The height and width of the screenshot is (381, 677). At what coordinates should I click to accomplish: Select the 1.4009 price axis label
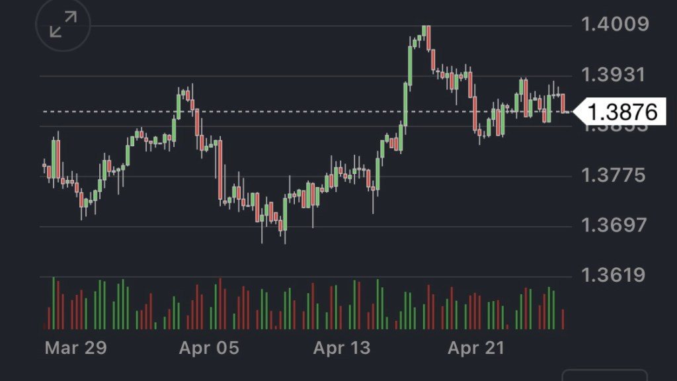614,25
